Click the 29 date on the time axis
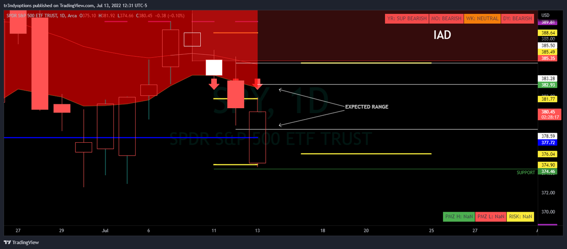567x249 pixels. tap(61, 231)
